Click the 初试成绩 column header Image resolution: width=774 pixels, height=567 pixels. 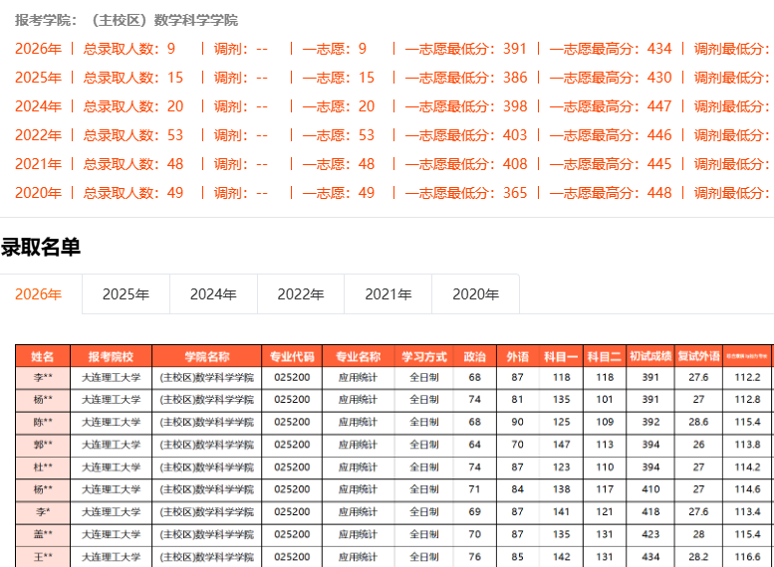650,356
